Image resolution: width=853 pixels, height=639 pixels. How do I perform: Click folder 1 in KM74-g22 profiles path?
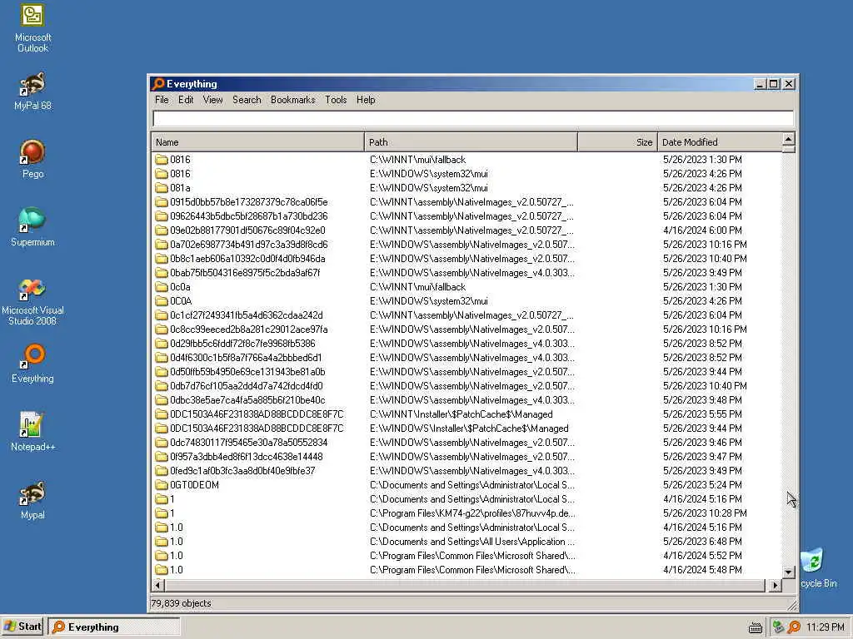pos(466,513)
